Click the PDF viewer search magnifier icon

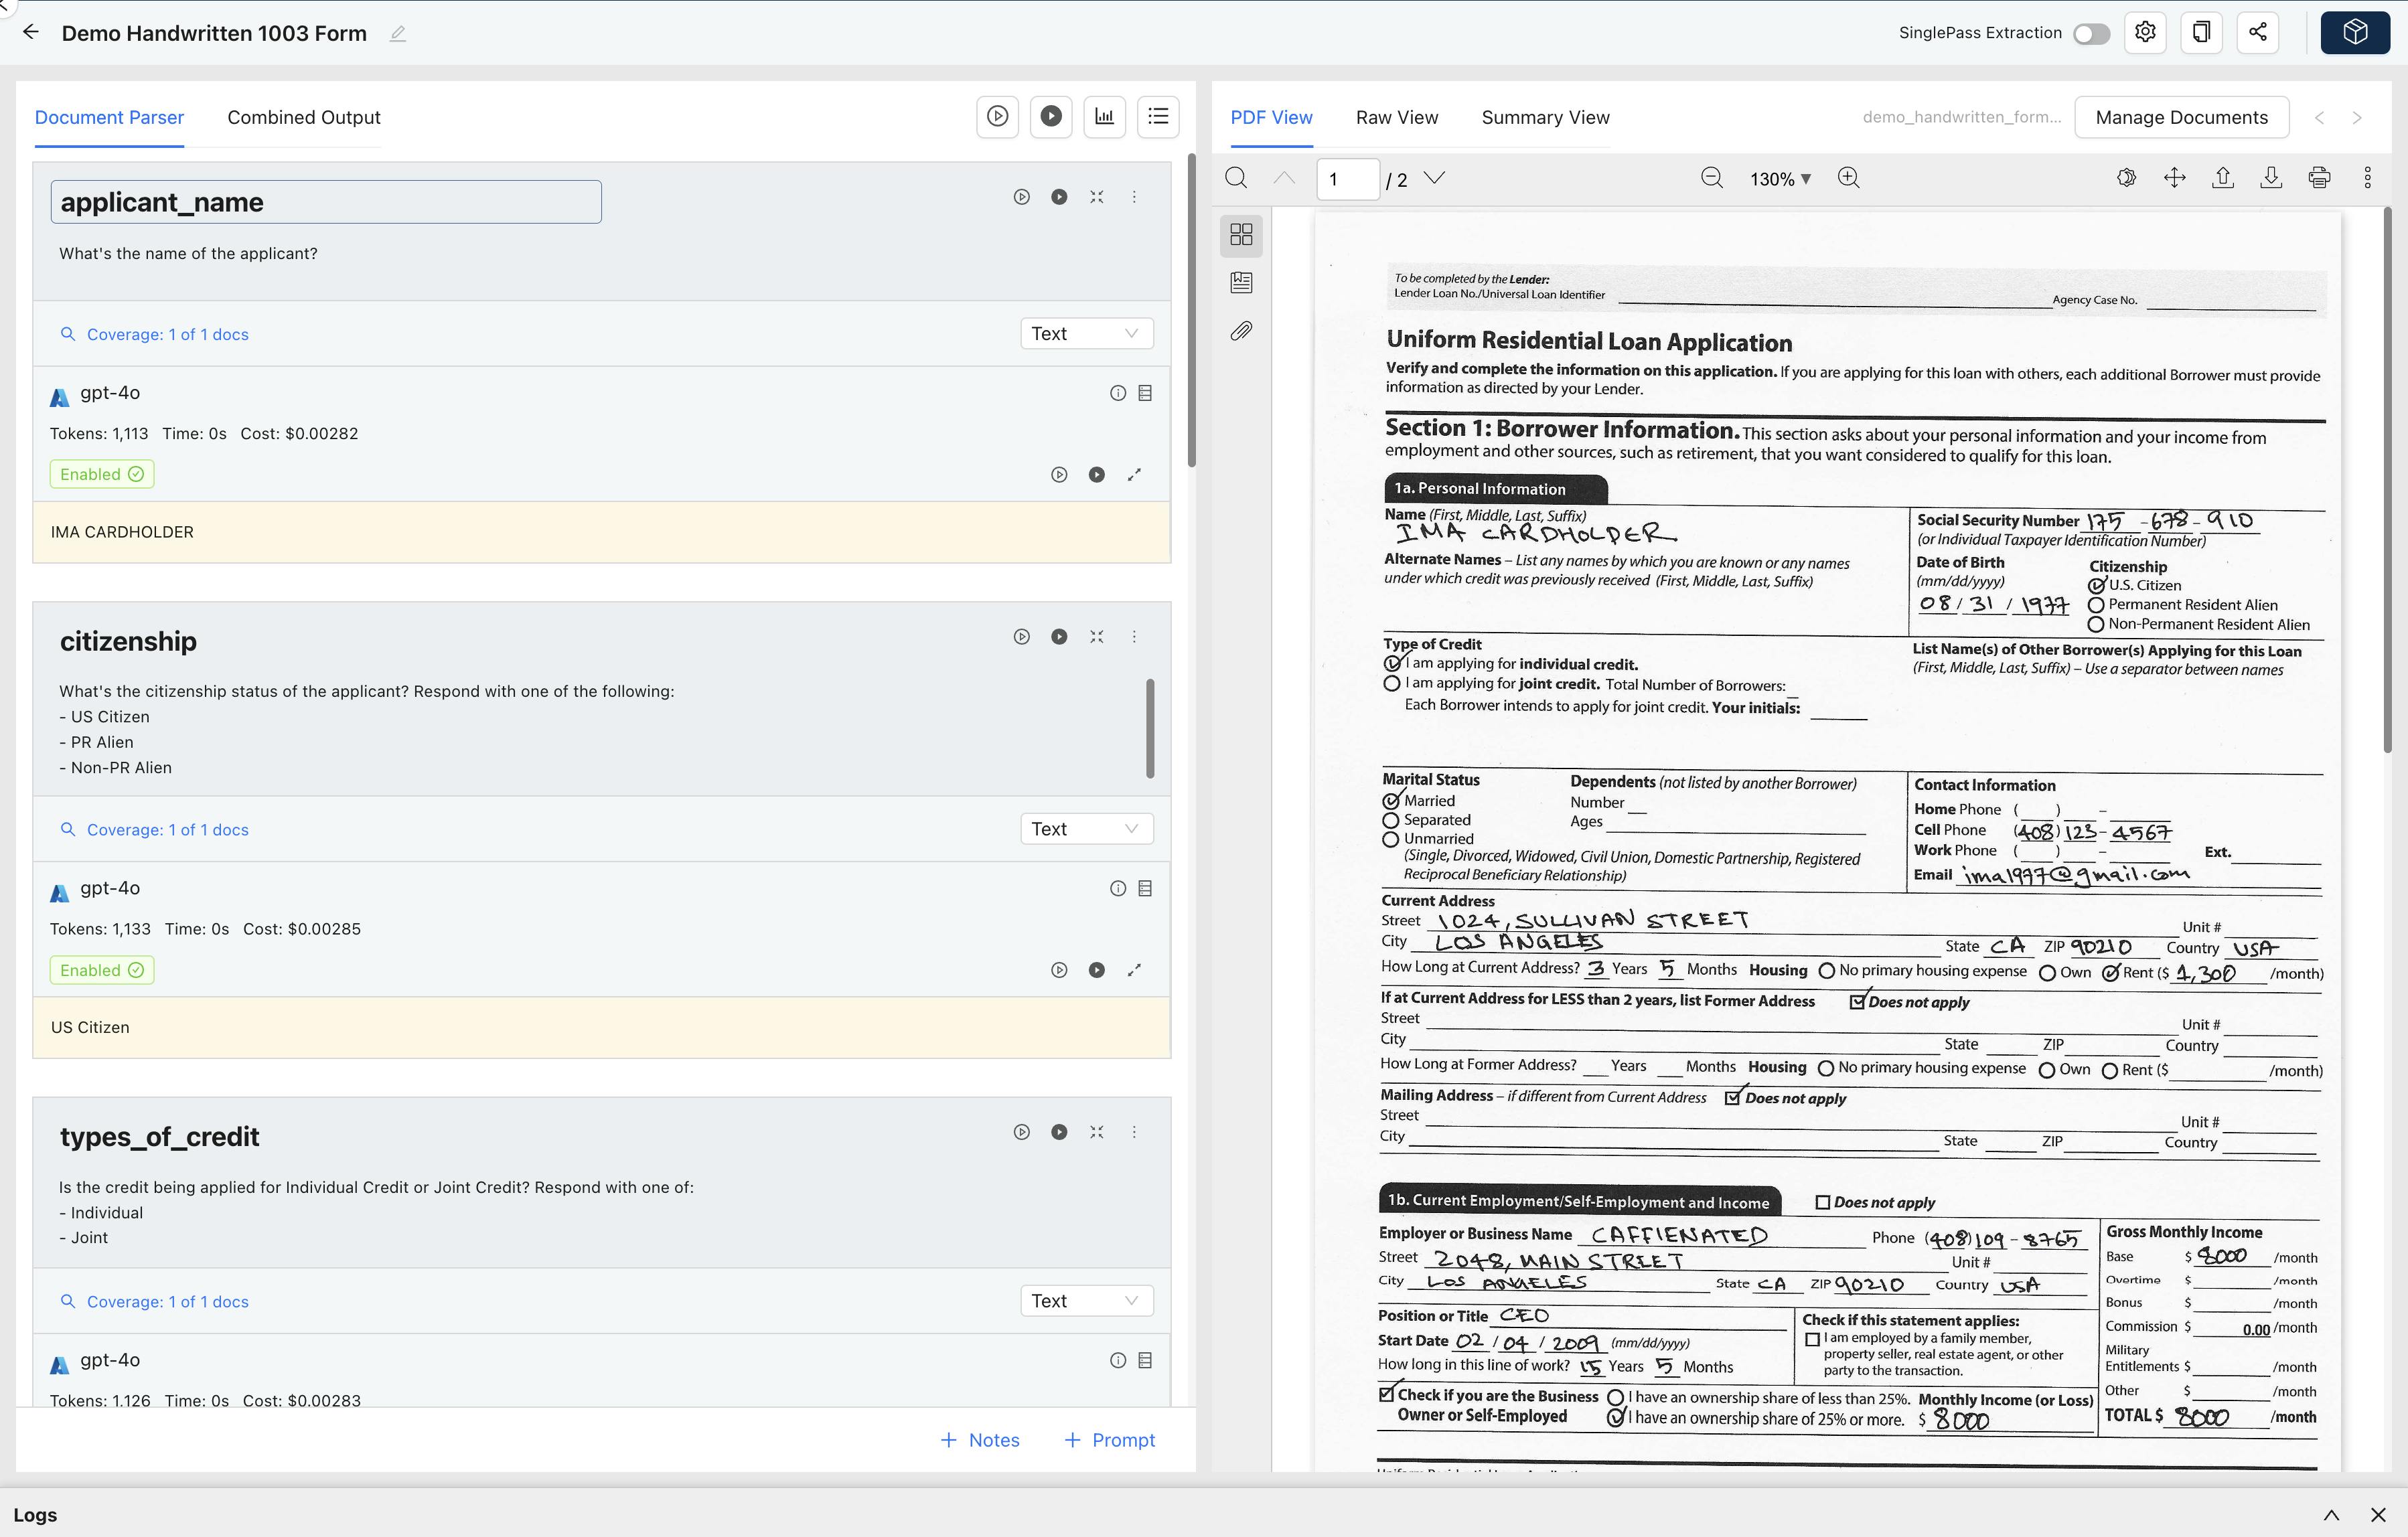click(1236, 178)
